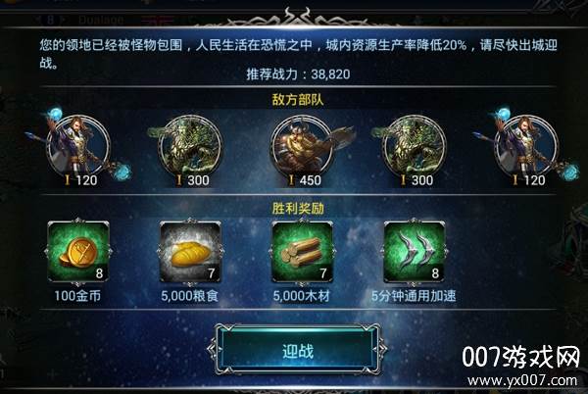The image size is (588, 394).
Task: Click the 胜利奖励 section header
Action: click(x=298, y=208)
